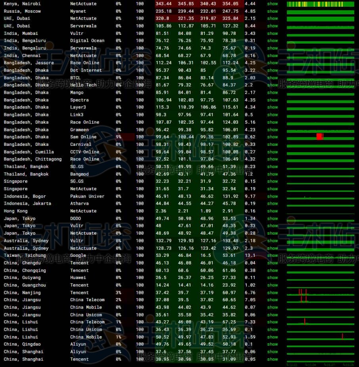Click the 3% loss value for Nanjing
The width and height of the screenshot is (359, 367).
point(118,292)
